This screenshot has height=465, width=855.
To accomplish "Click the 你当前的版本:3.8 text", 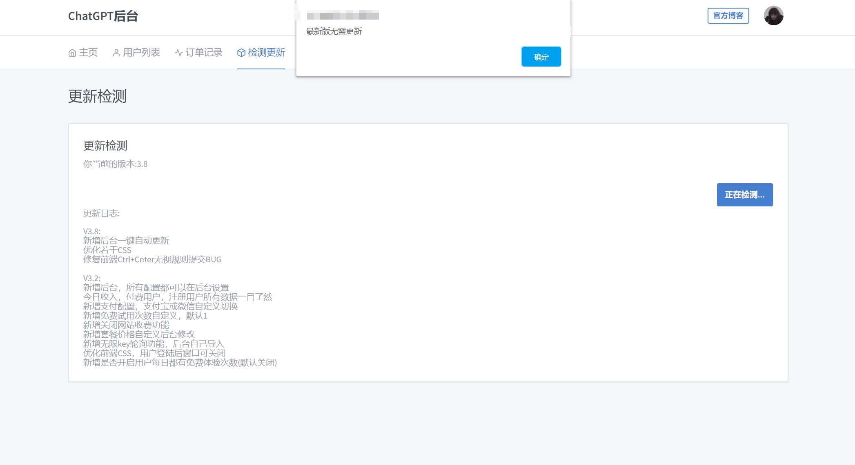I will coord(116,164).
